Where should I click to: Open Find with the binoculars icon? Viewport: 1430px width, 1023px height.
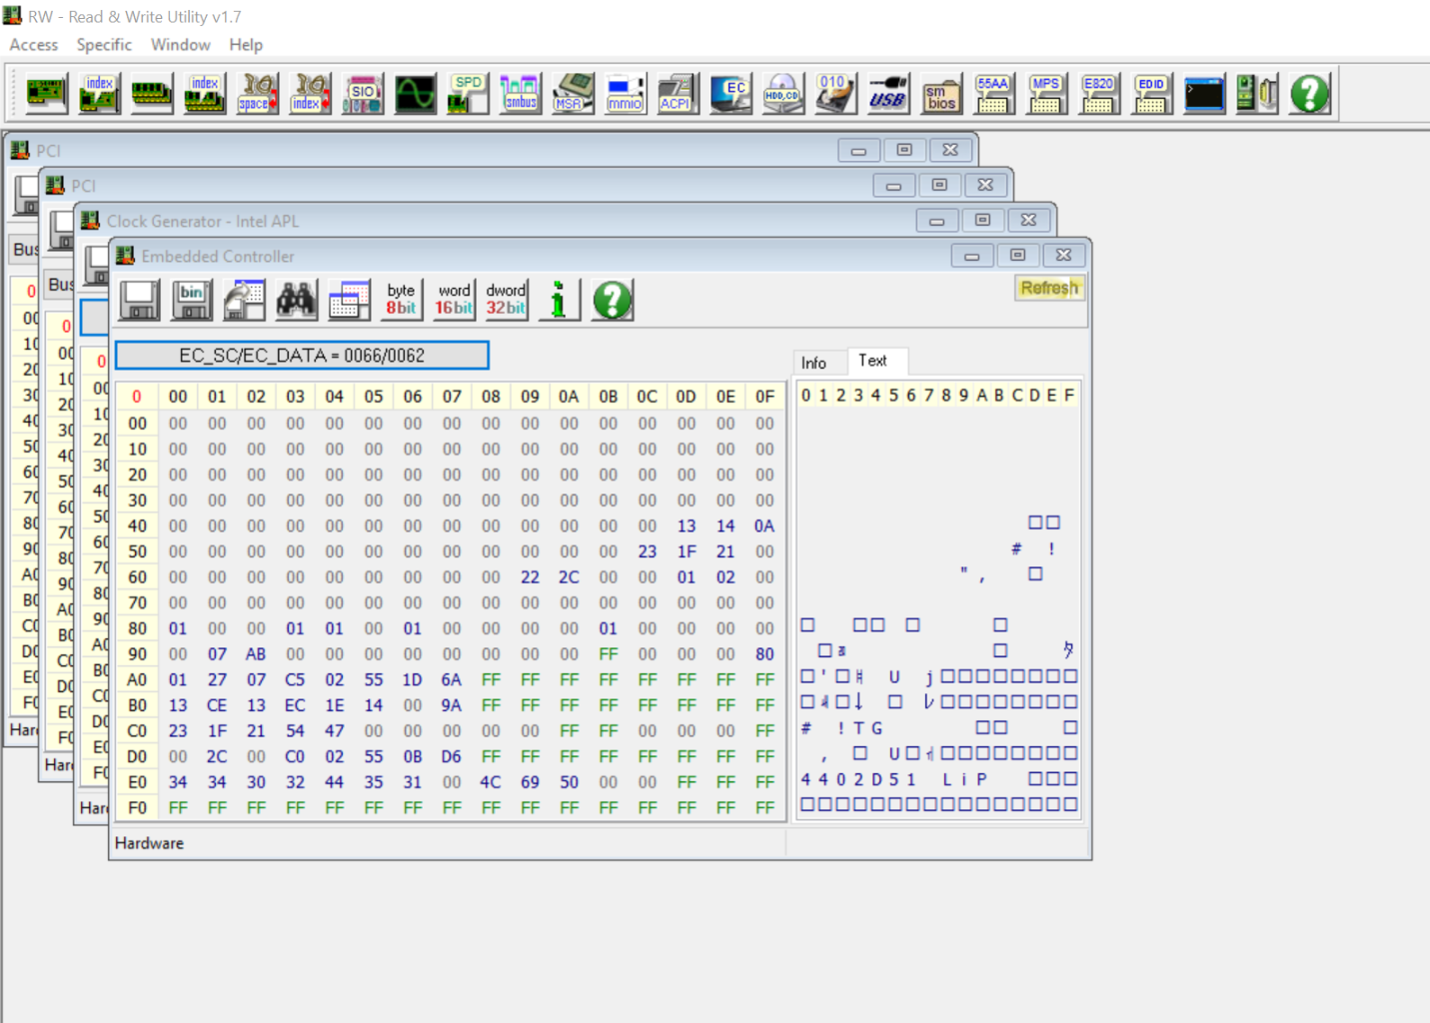pos(297,300)
